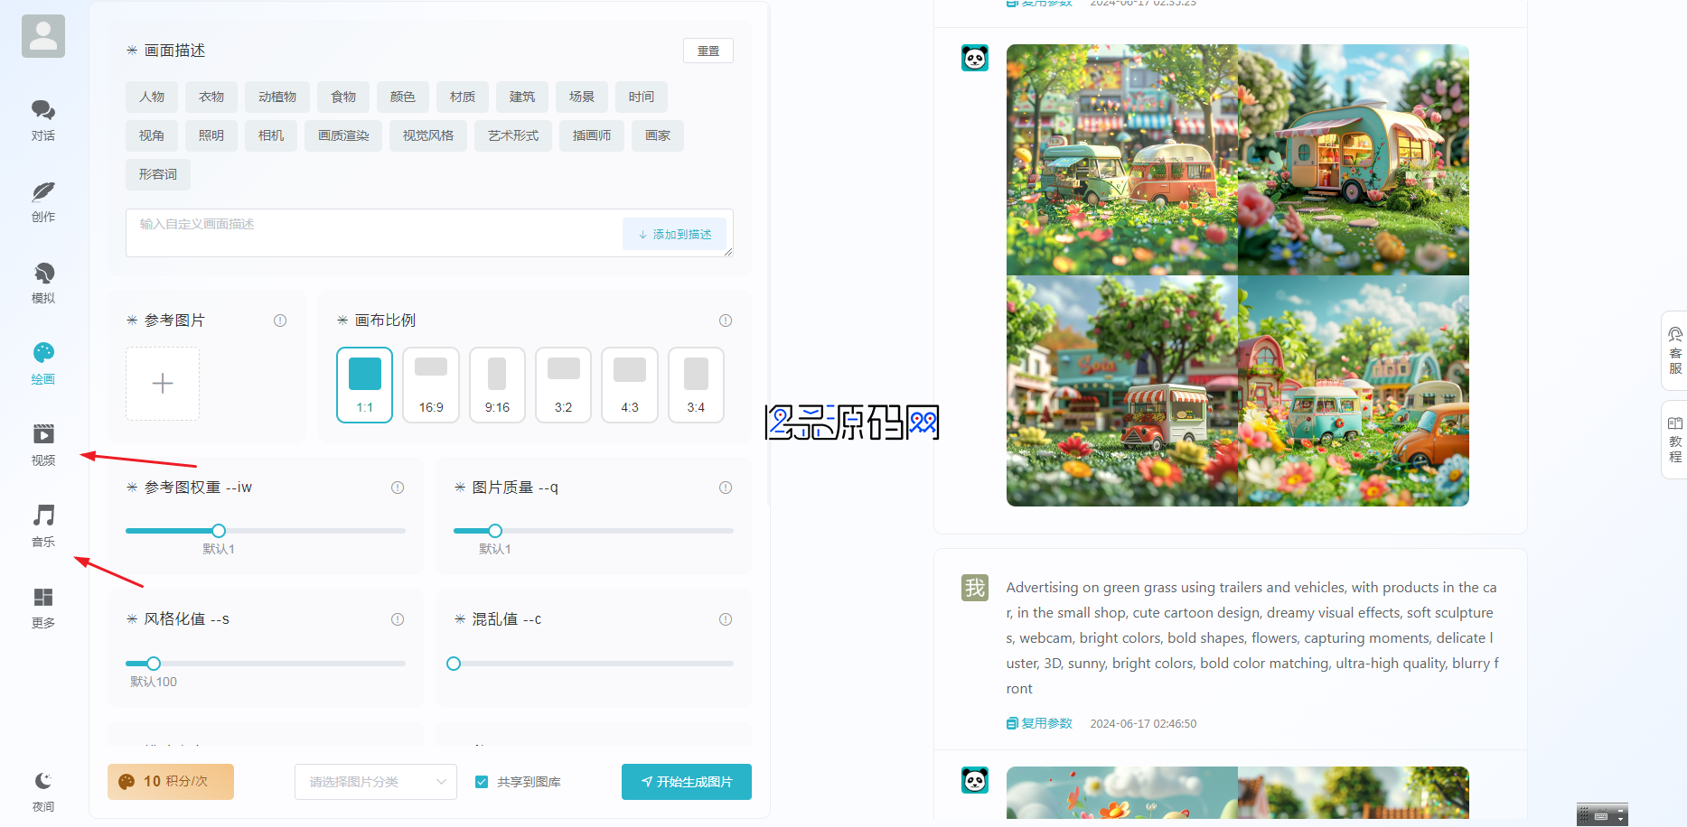
Task: Click info icon next to 画布比例
Action: (x=726, y=321)
